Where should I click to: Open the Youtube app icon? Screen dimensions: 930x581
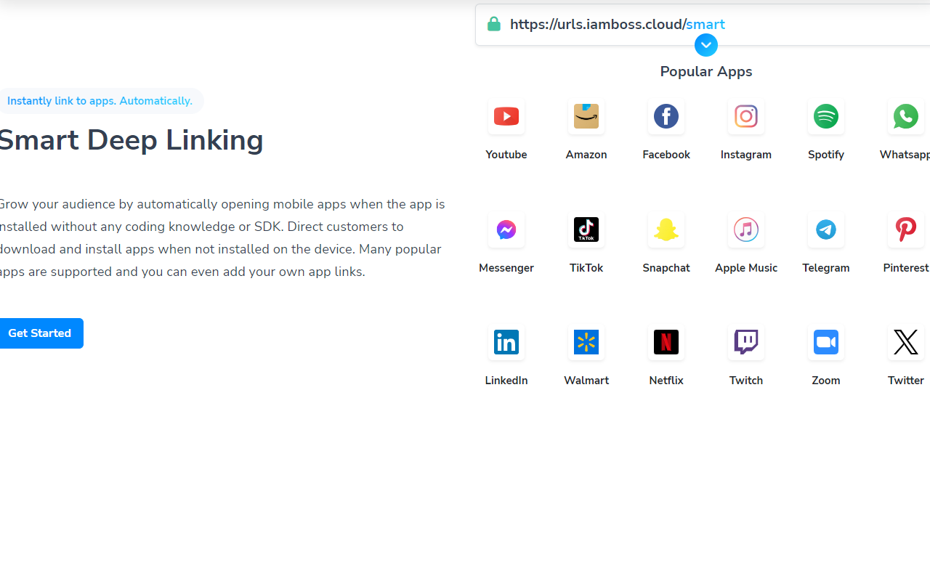[x=506, y=116]
